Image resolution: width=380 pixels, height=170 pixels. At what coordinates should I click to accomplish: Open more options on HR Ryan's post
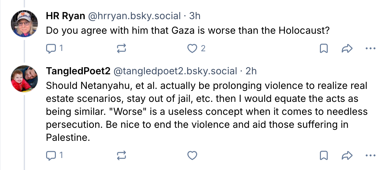370,49
